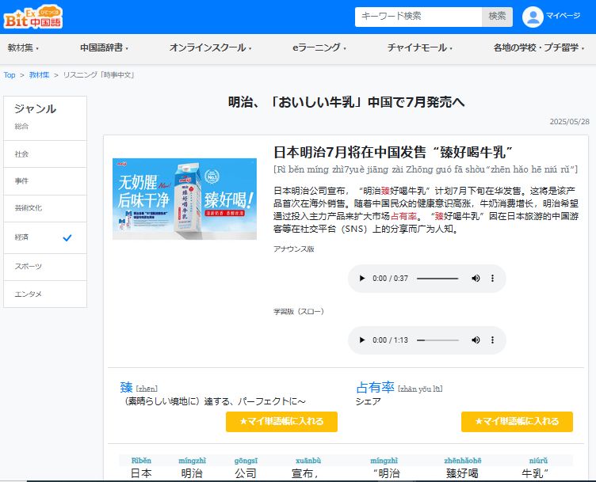Click the リスニング「時事中文」 breadcrumb text
Screen dimensions: 596x482
coord(99,75)
